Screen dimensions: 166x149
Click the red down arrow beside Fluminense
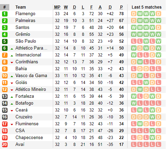(12, 125)
